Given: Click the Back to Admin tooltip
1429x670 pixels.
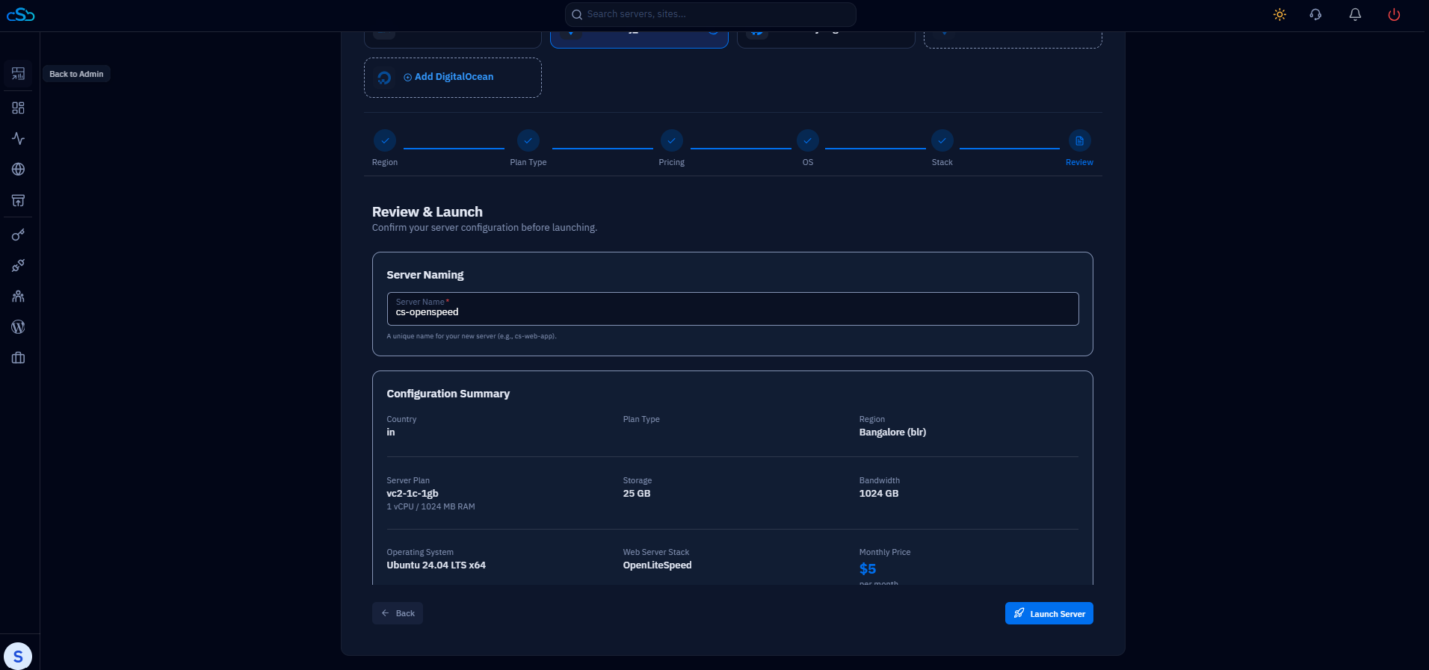Looking at the screenshot, I should 76,74.
